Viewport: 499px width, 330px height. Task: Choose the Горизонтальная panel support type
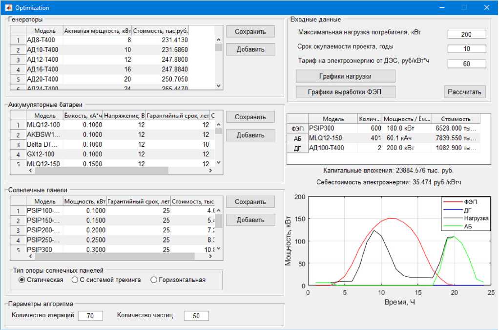pyautogui.click(x=154, y=280)
